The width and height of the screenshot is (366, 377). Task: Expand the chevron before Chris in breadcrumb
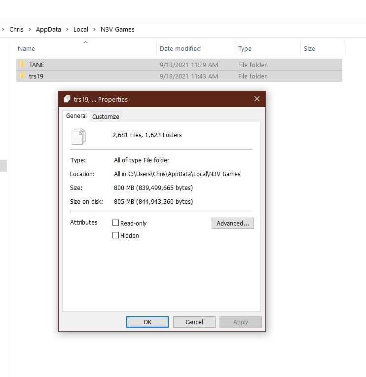[3, 29]
